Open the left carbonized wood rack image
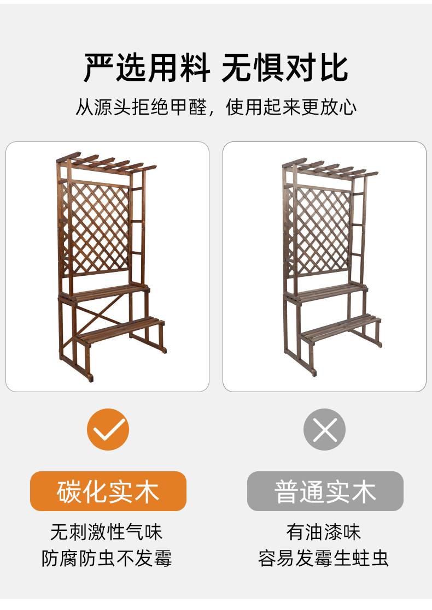 (x=108, y=266)
